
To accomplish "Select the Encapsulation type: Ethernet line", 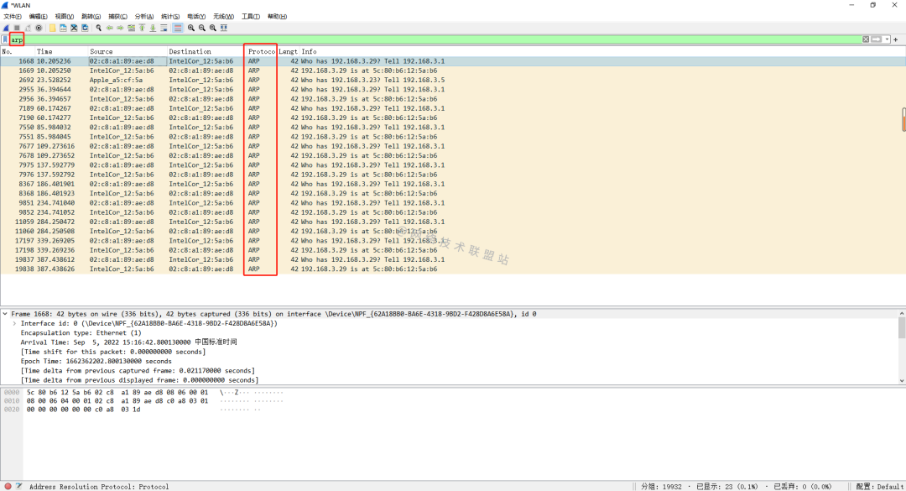I will coord(81,332).
